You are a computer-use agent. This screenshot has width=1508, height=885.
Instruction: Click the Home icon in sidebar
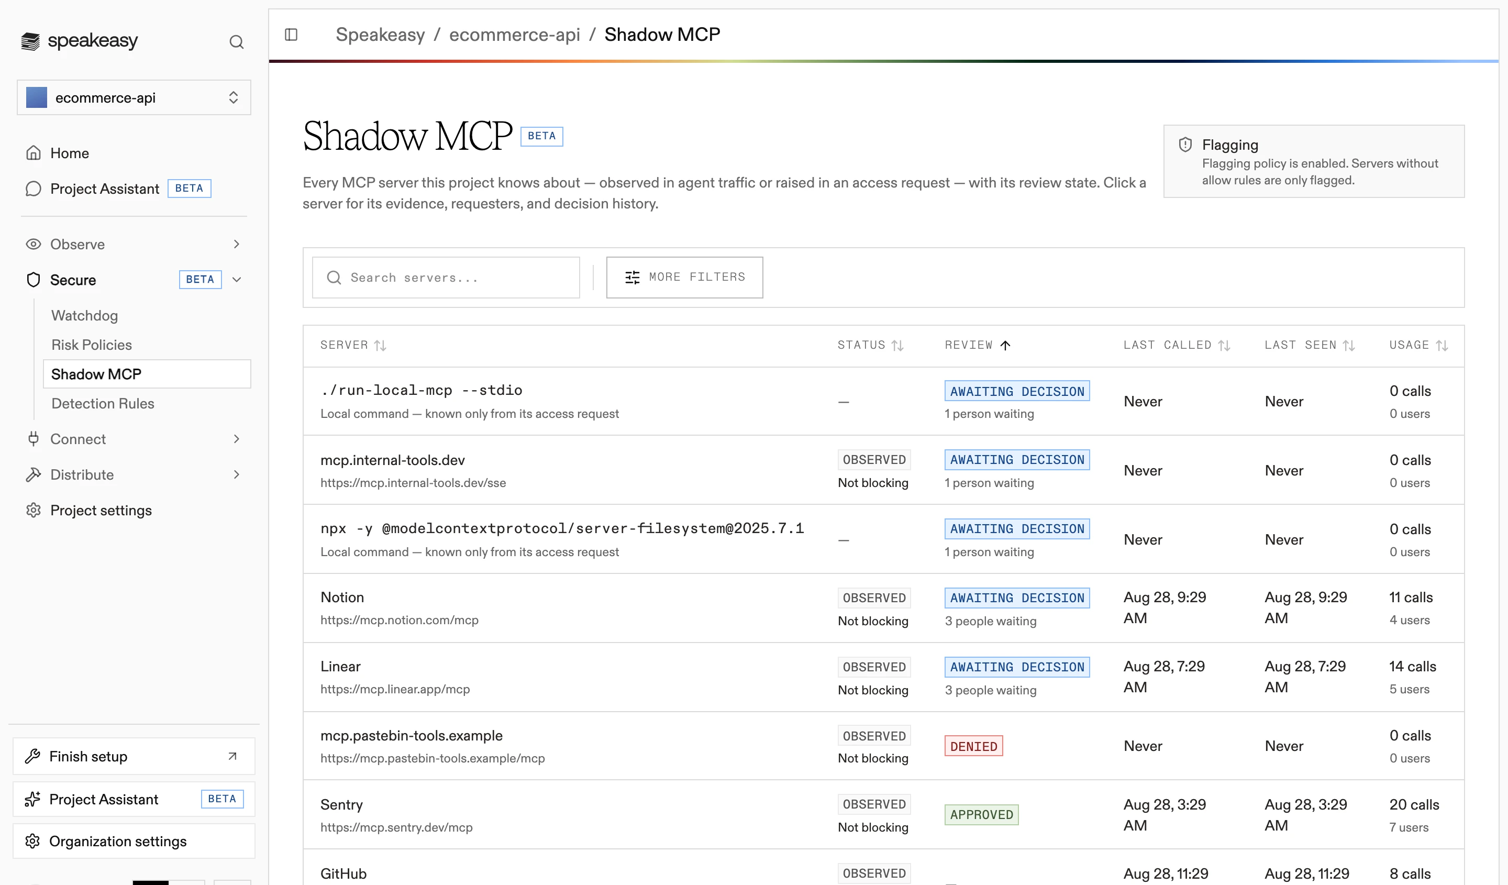[x=34, y=153]
